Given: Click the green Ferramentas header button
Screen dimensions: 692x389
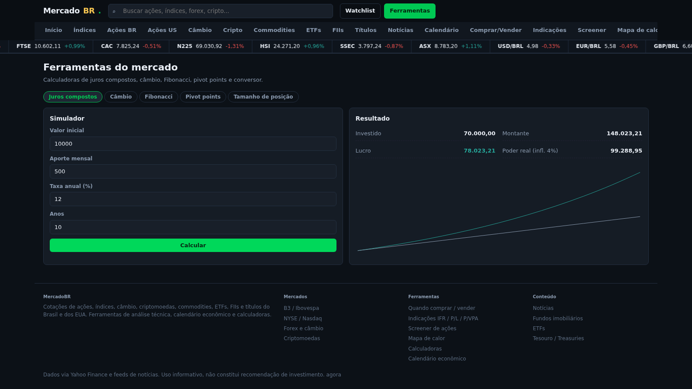Looking at the screenshot, I should click(410, 11).
